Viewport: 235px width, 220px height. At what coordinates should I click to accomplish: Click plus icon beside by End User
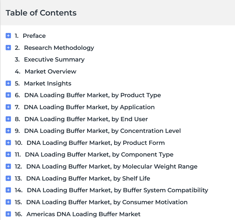8,119
